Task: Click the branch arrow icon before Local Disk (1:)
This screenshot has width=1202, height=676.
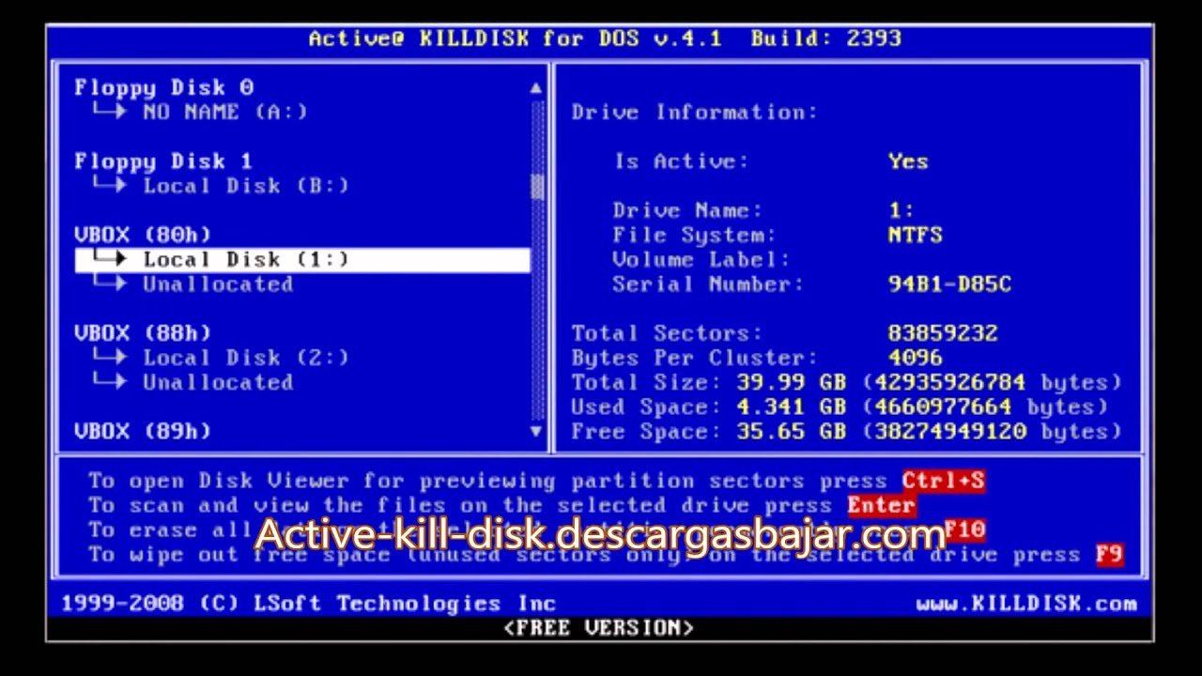Action: [x=110, y=258]
